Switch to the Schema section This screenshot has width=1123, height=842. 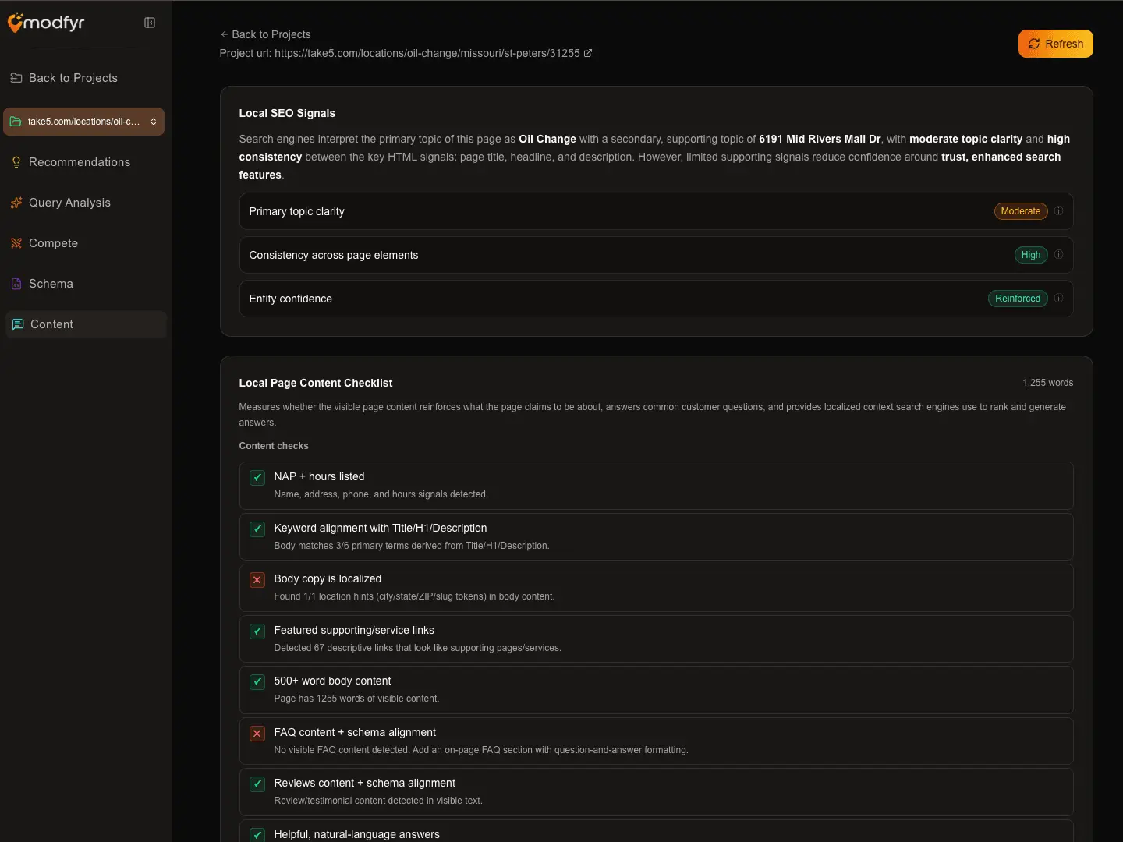click(84, 284)
